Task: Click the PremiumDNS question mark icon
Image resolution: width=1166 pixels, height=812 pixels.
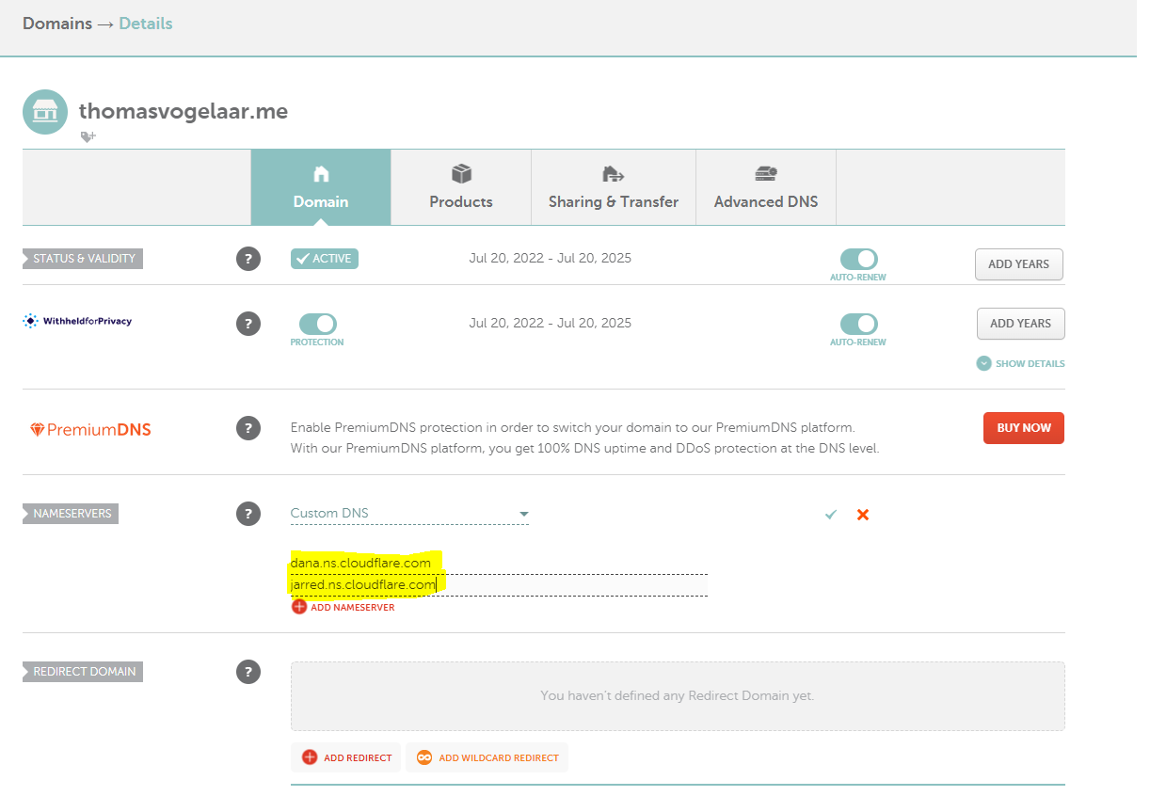Action: click(x=248, y=427)
